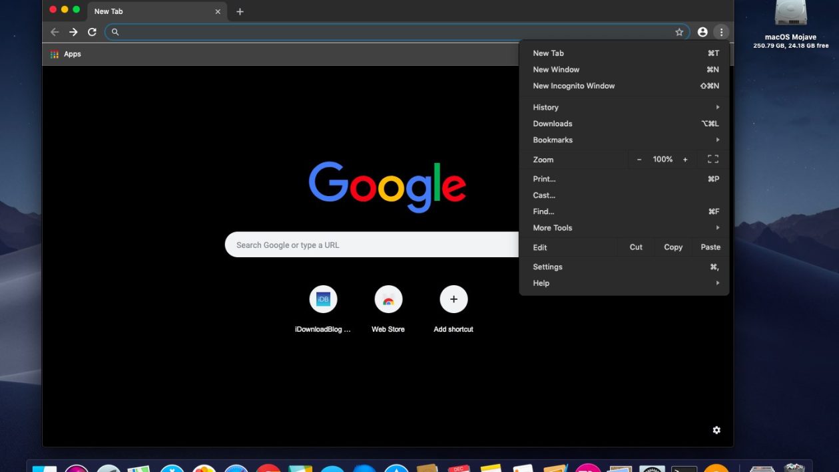Decrease zoom with the minus button
Image resolution: width=839 pixels, height=472 pixels.
pyautogui.click(x=639, y=160)
